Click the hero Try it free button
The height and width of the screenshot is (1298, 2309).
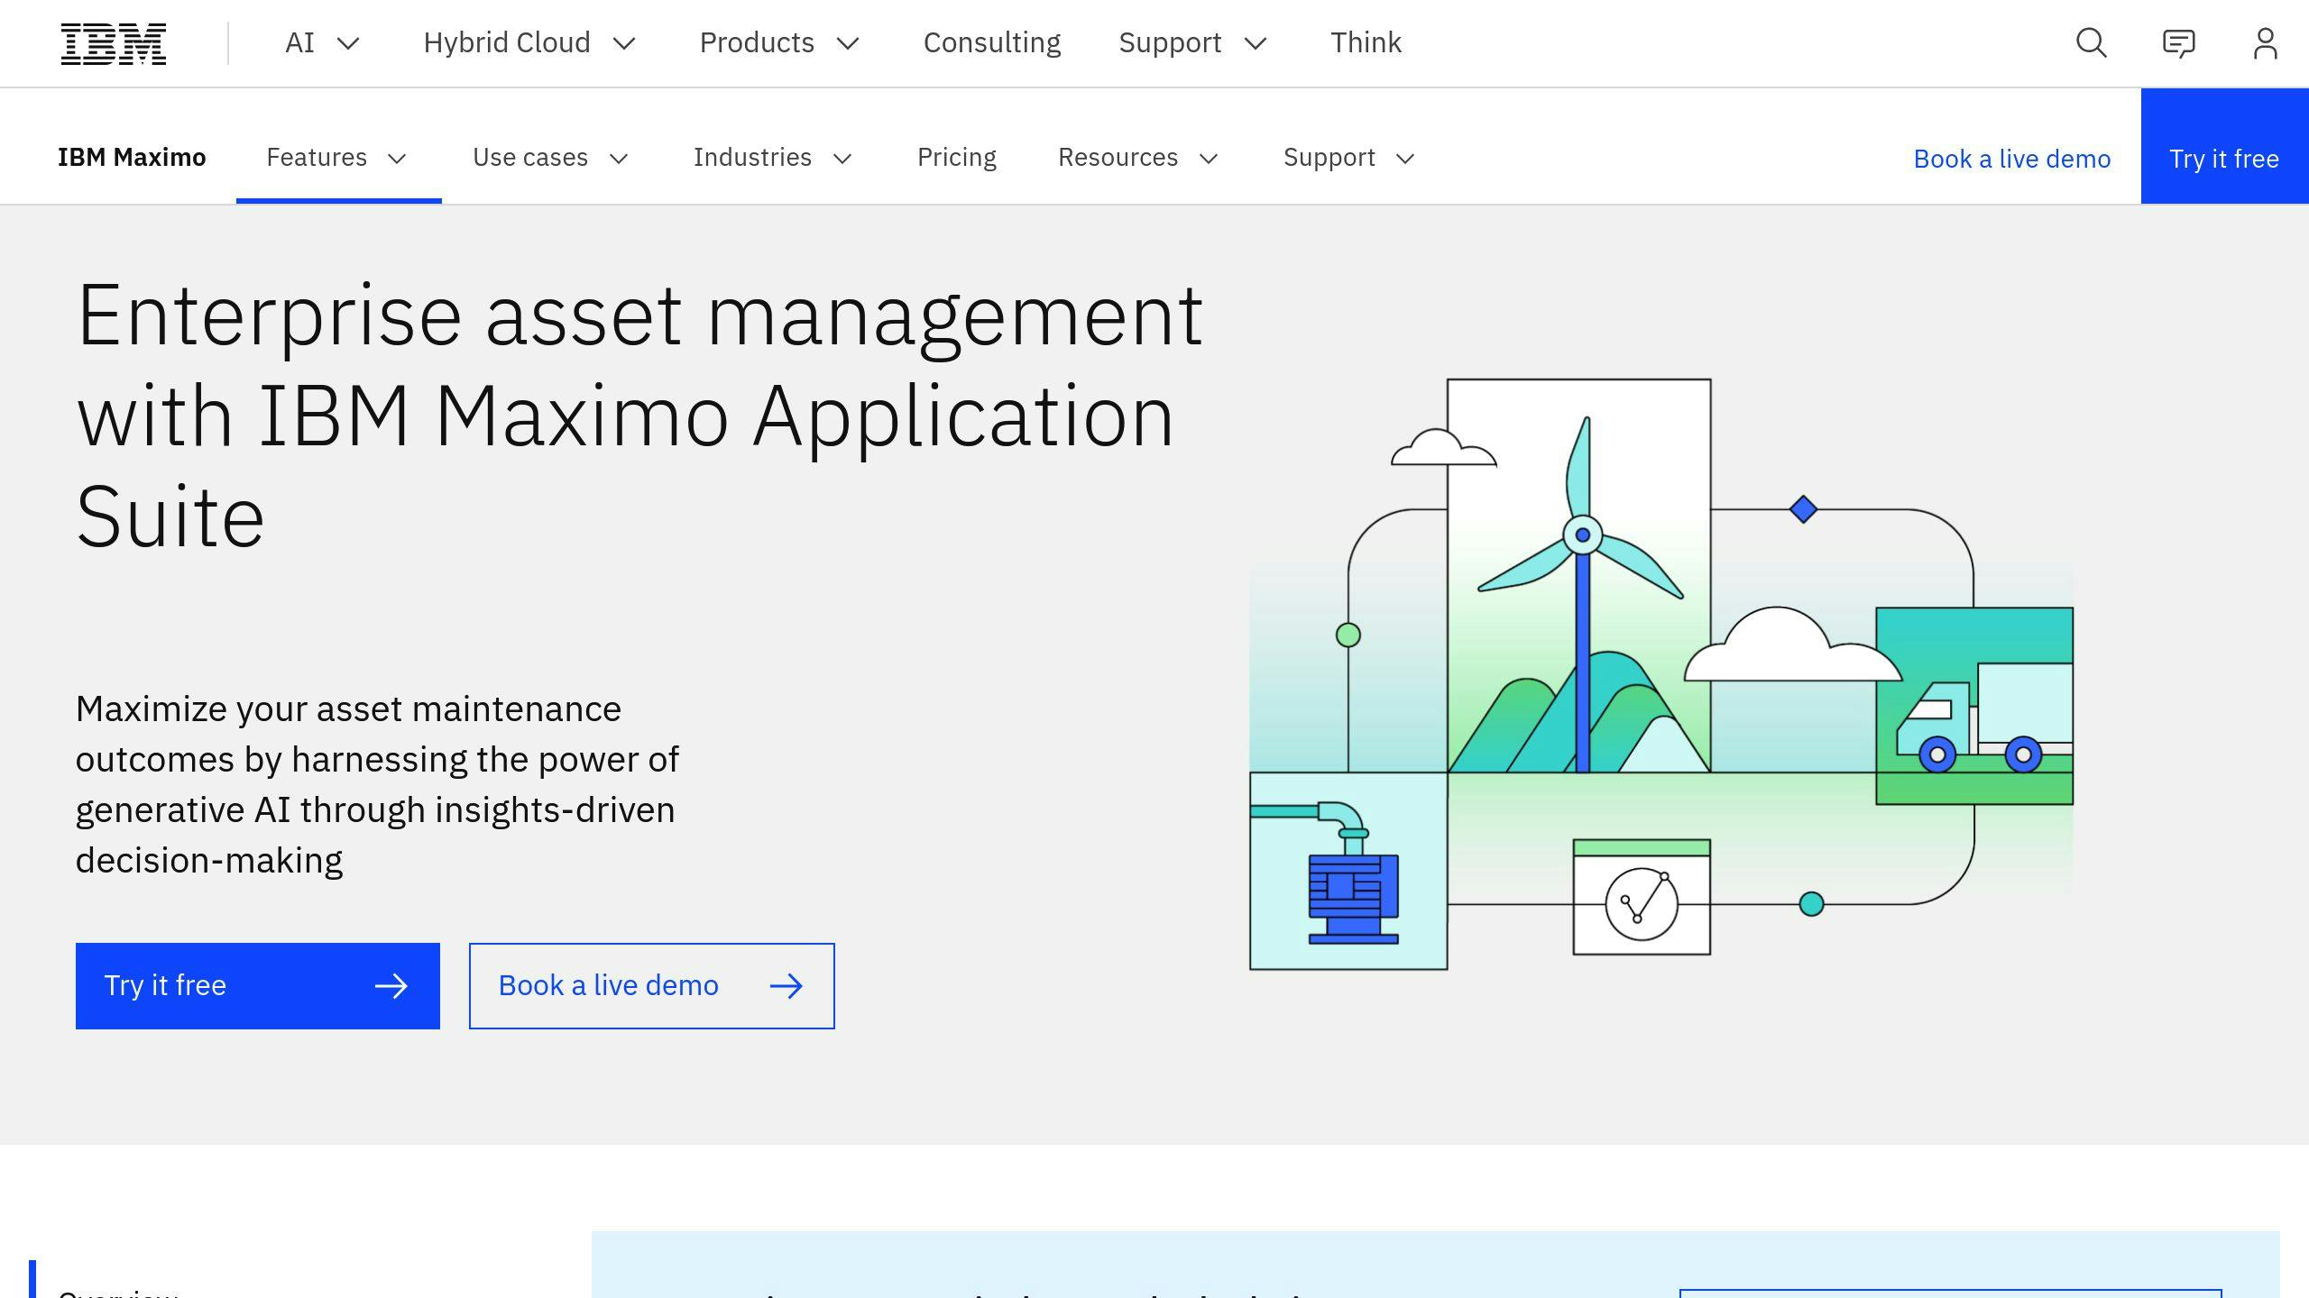258,986
